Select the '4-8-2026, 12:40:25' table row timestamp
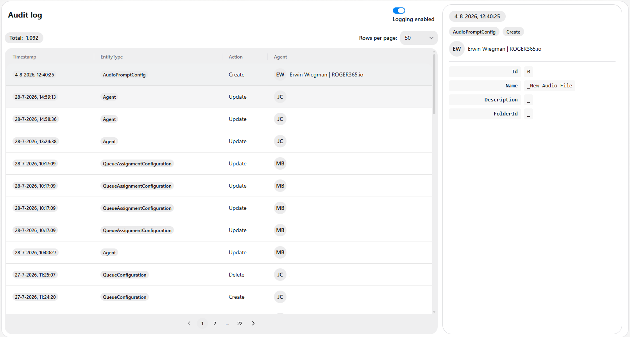Screen dimensions: 630x337 [34, 75]
